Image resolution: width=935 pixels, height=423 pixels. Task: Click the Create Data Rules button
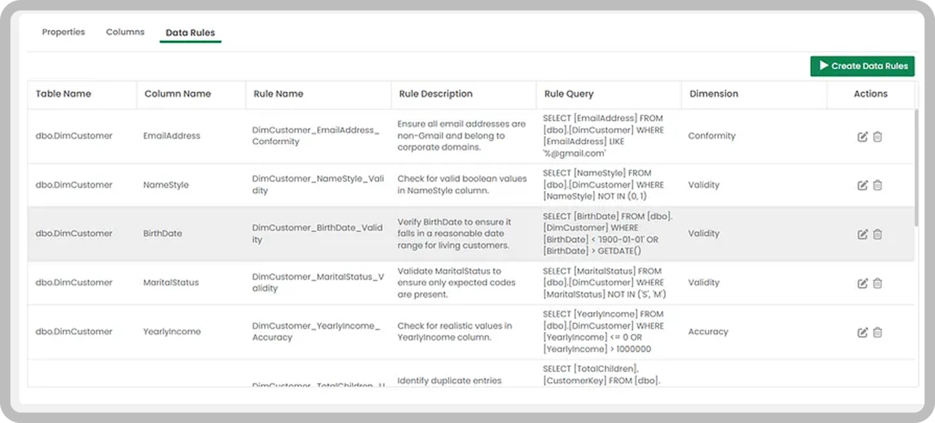[863, 66]
